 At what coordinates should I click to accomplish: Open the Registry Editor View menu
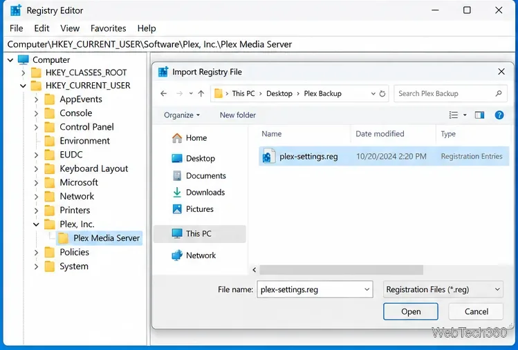pyautogui.click(x=70, y=28)
